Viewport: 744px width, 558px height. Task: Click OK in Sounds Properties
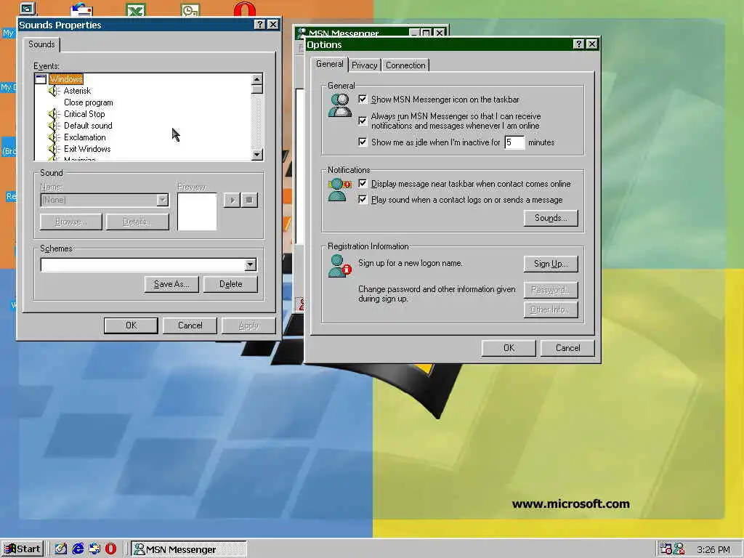pyautogui.click(x=131, y=325)
